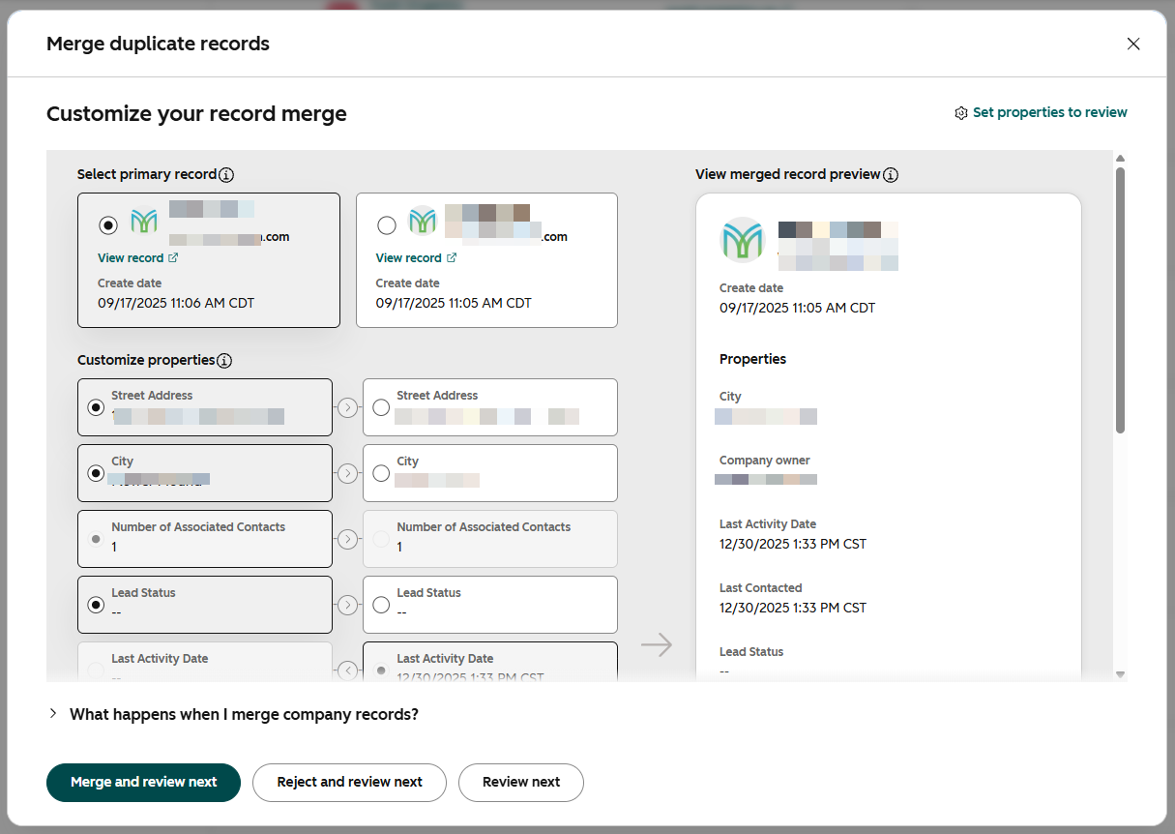This screenshot has width=1175, height=834.
Task: Click external link icon on right View record
Action: point(452,258)
